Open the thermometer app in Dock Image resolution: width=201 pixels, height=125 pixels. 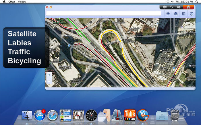pyautogui.click(x=117, y=115)
